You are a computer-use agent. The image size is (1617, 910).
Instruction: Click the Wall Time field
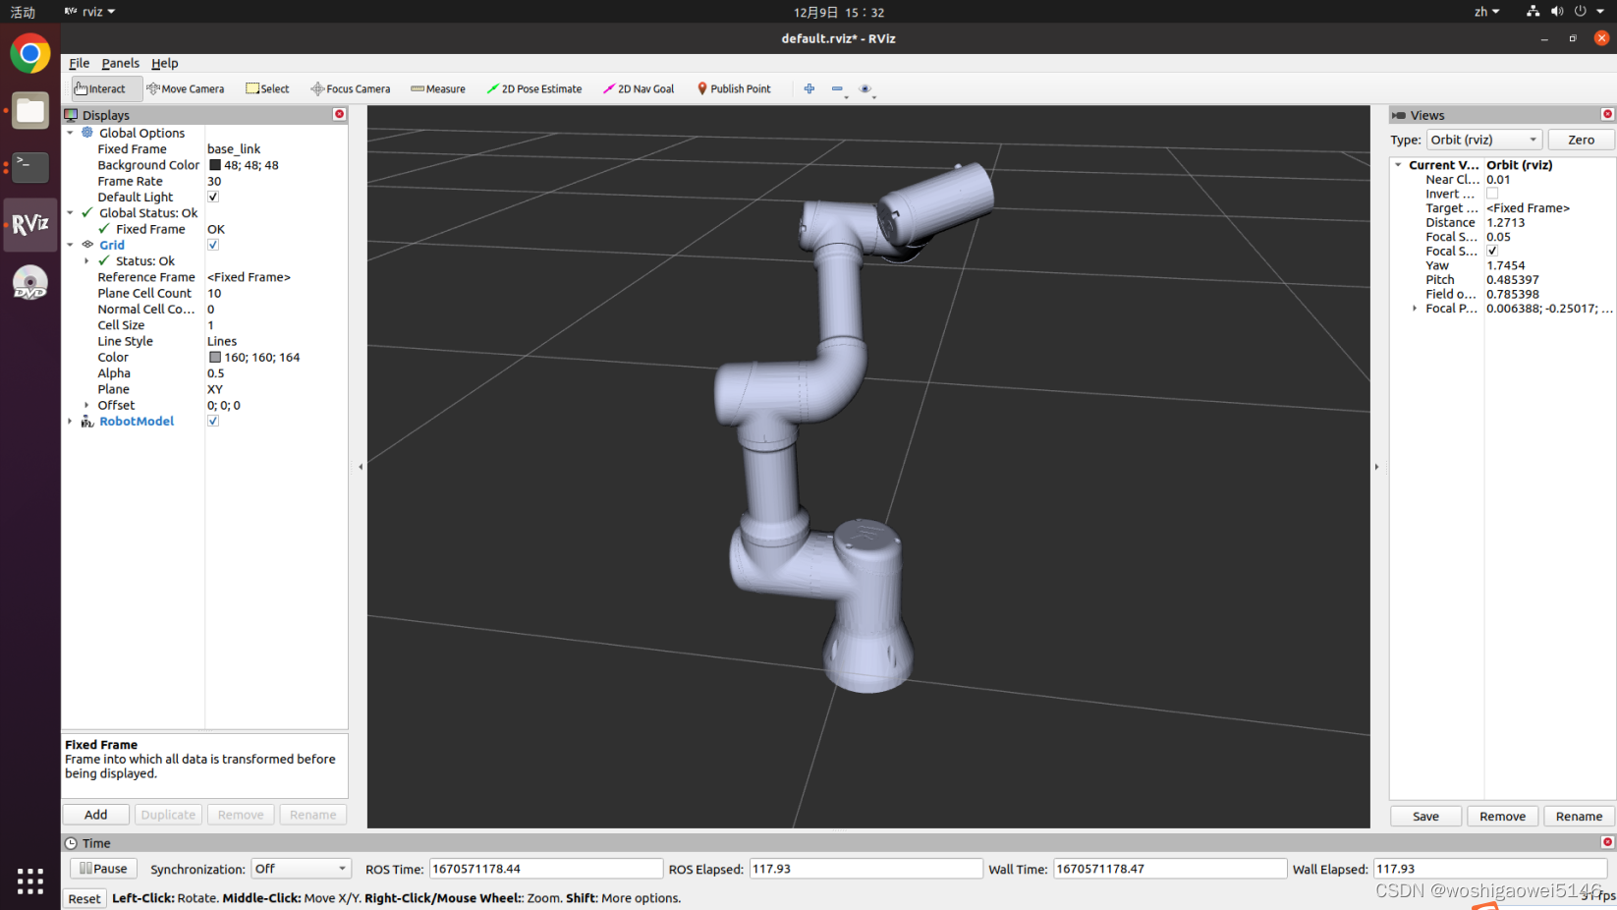(x=1169, y=869)
